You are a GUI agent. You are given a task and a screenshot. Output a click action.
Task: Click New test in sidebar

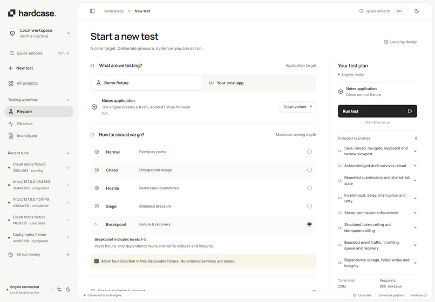(39, 68)
